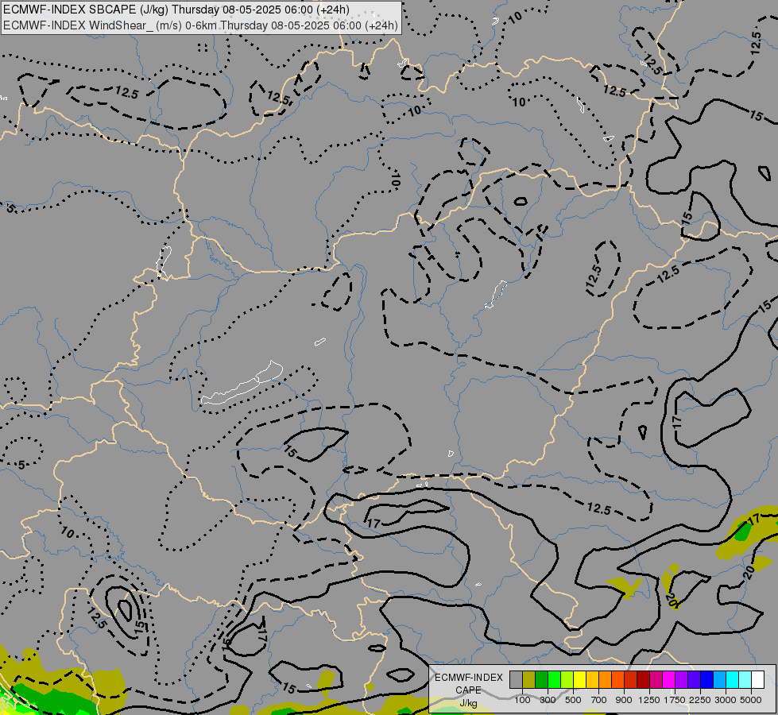Click the 'CAPE' word in the legend box
The height and width of the screenshot is (715, 778).
click(468, 690)
